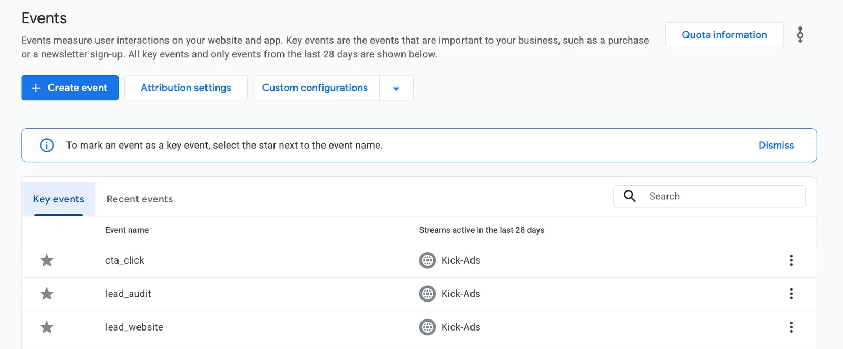Click Kick-Ads stream in the cta_click row
The image size is (843, 349).
coord(460,260)
